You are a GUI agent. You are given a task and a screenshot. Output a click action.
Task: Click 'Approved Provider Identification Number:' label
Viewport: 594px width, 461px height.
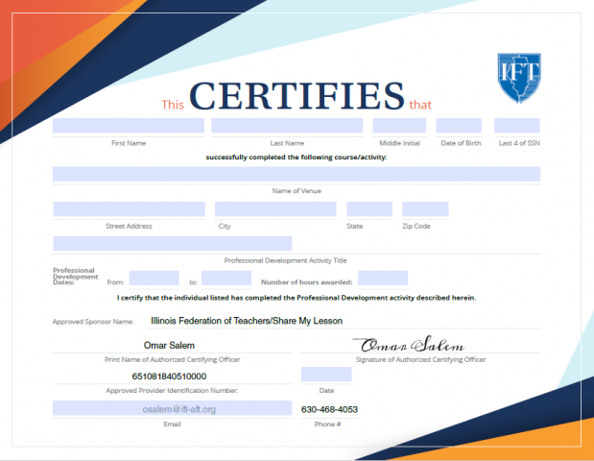(x=172, y=391)
